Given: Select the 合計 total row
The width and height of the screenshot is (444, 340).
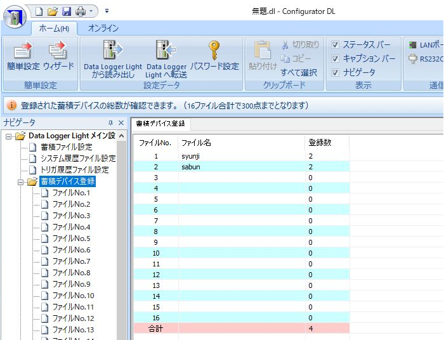Looking at the screenshot, I should point(242,329).
